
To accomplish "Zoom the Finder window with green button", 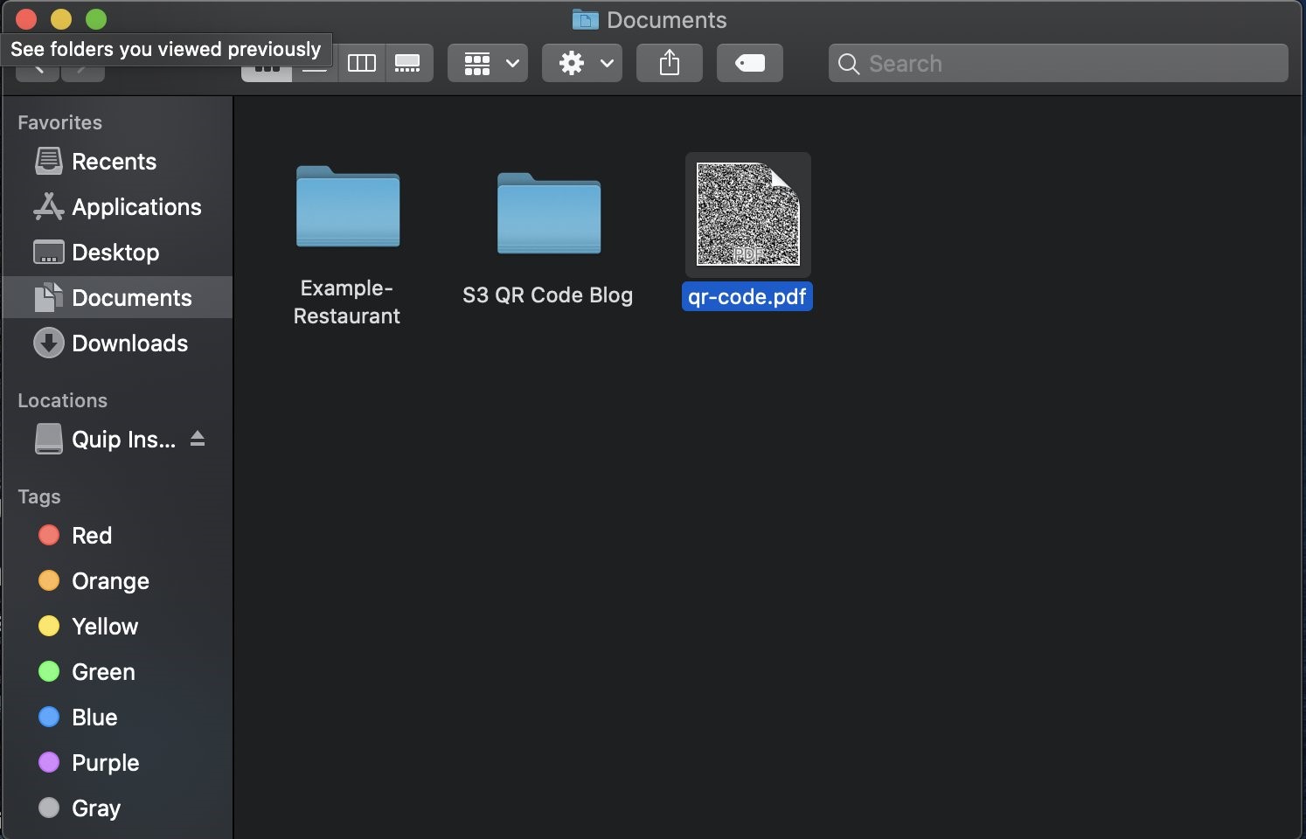I will 96,19.
